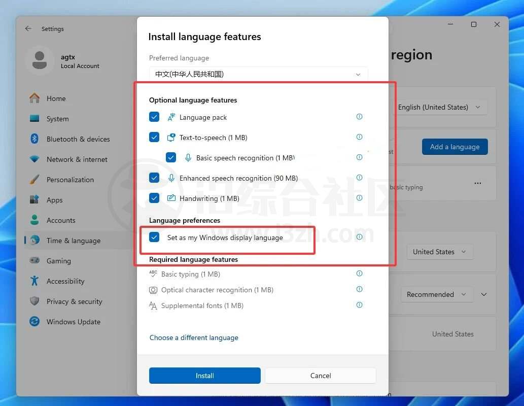The width and height of the screenshot is (524, 406).
Task: Click the three-dot more options button
Action: (x=477, y=183)
